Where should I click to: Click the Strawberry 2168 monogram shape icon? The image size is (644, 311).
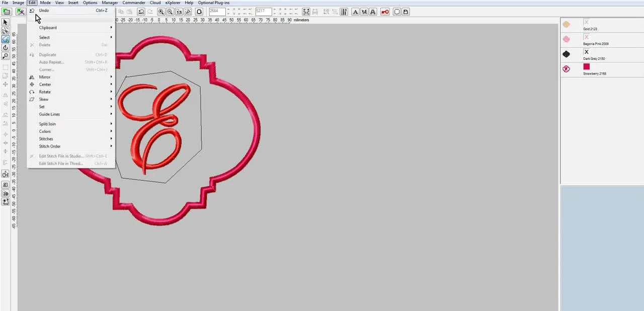(566, 69)
